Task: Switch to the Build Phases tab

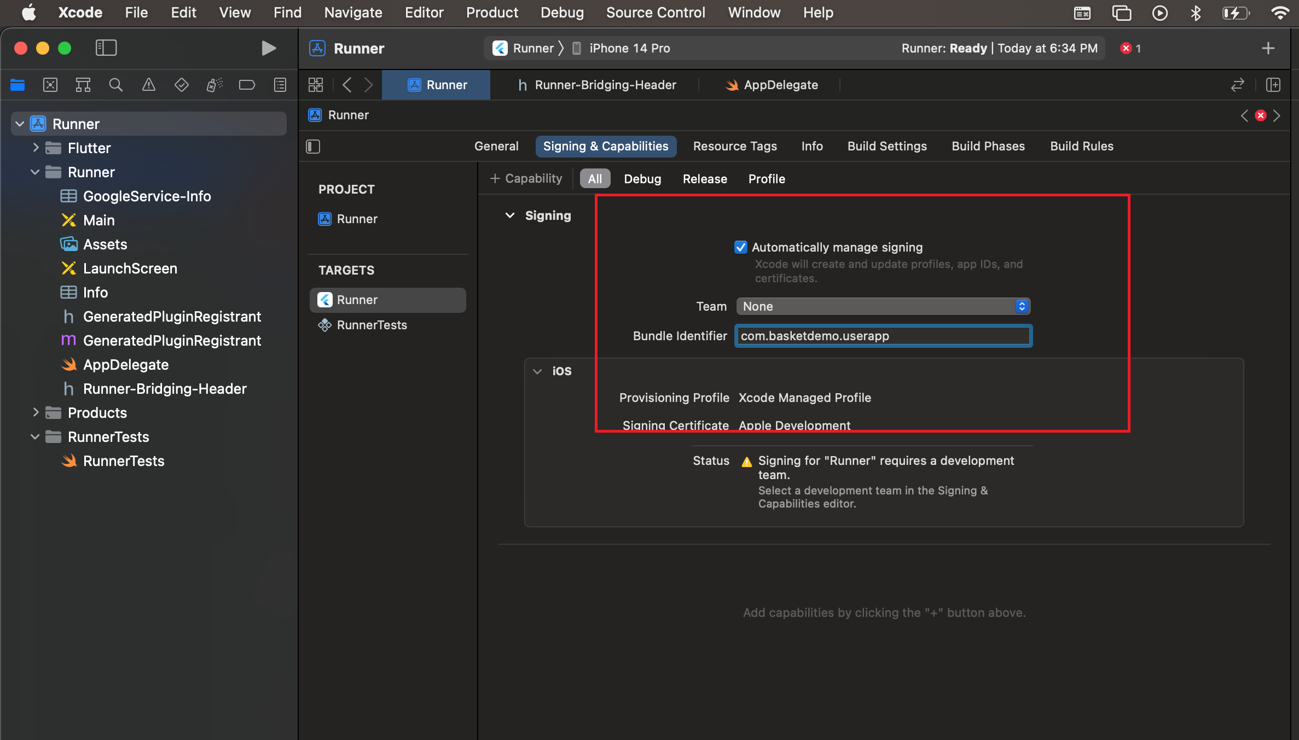Action: [x=988, y=147]
